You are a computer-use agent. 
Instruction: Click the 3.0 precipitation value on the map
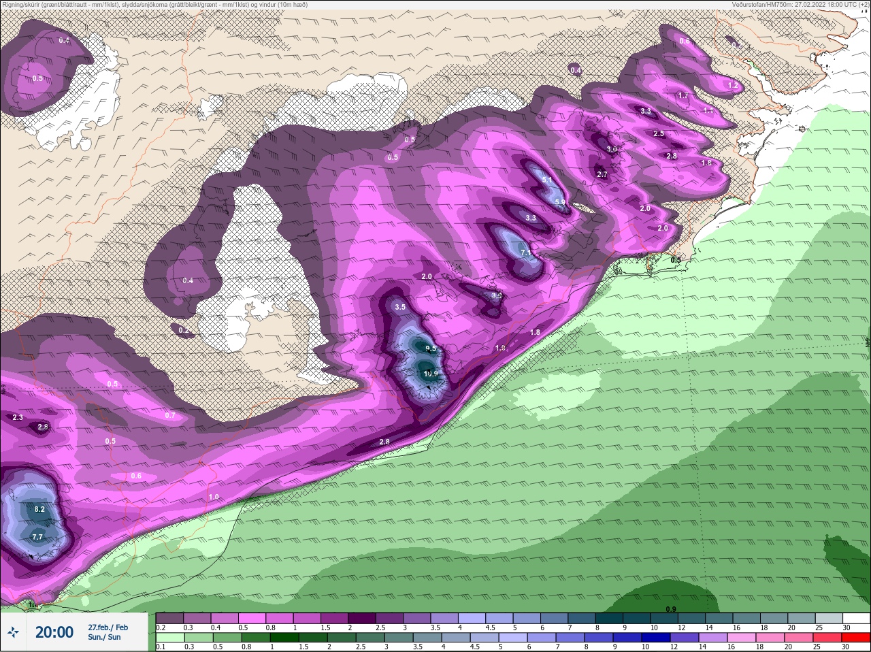point(612,149)
